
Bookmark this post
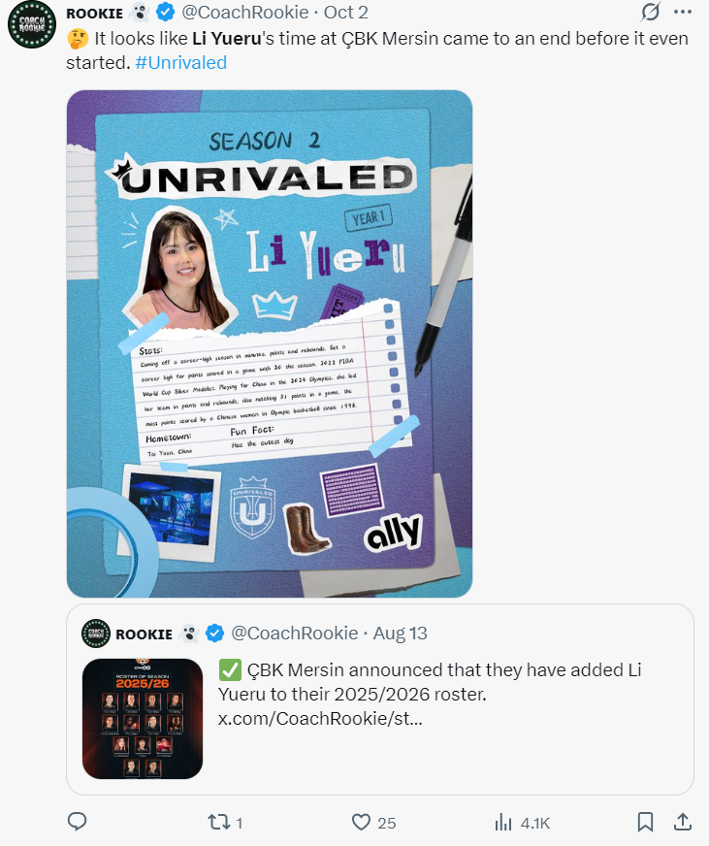pyautogui.click(x=645, y=823)
